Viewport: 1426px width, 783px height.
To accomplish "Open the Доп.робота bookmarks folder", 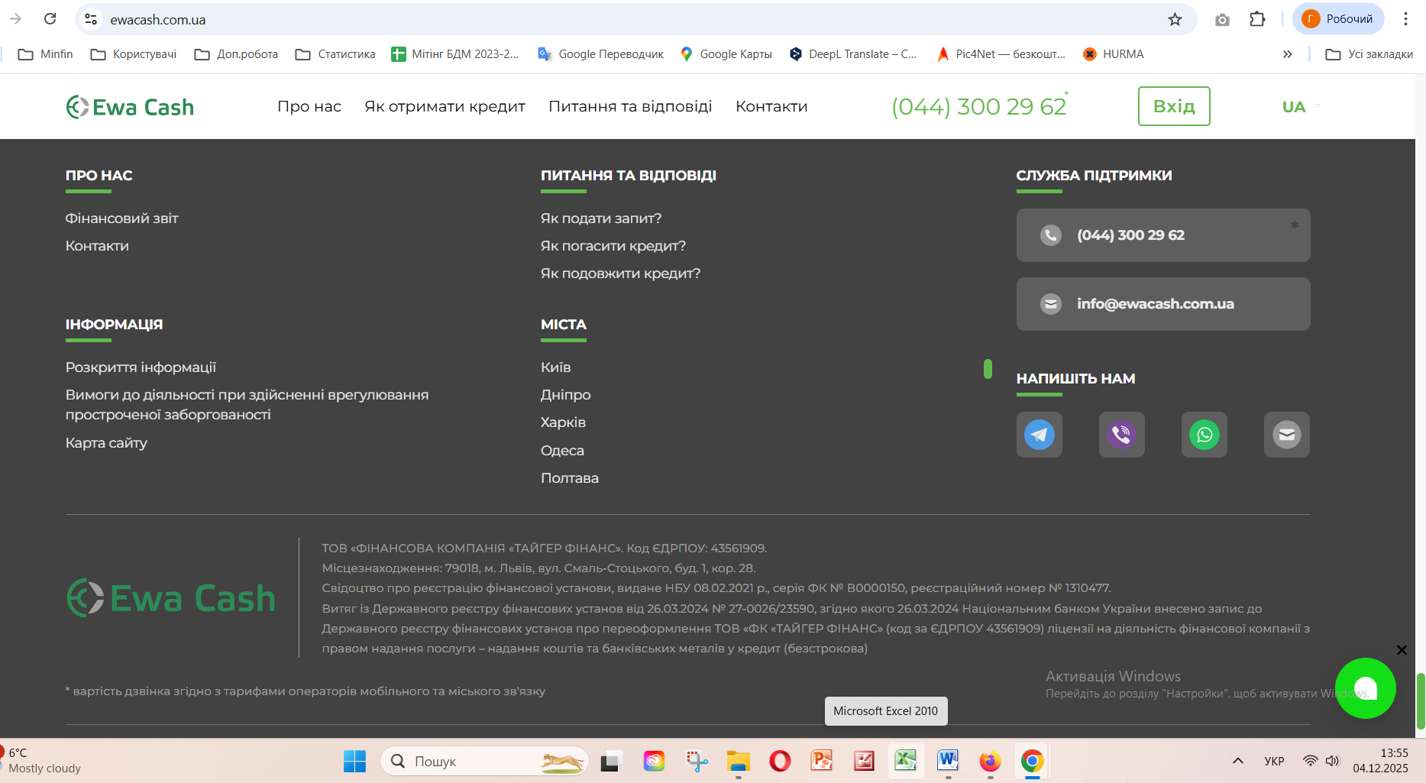I will (x=236, y=54).
